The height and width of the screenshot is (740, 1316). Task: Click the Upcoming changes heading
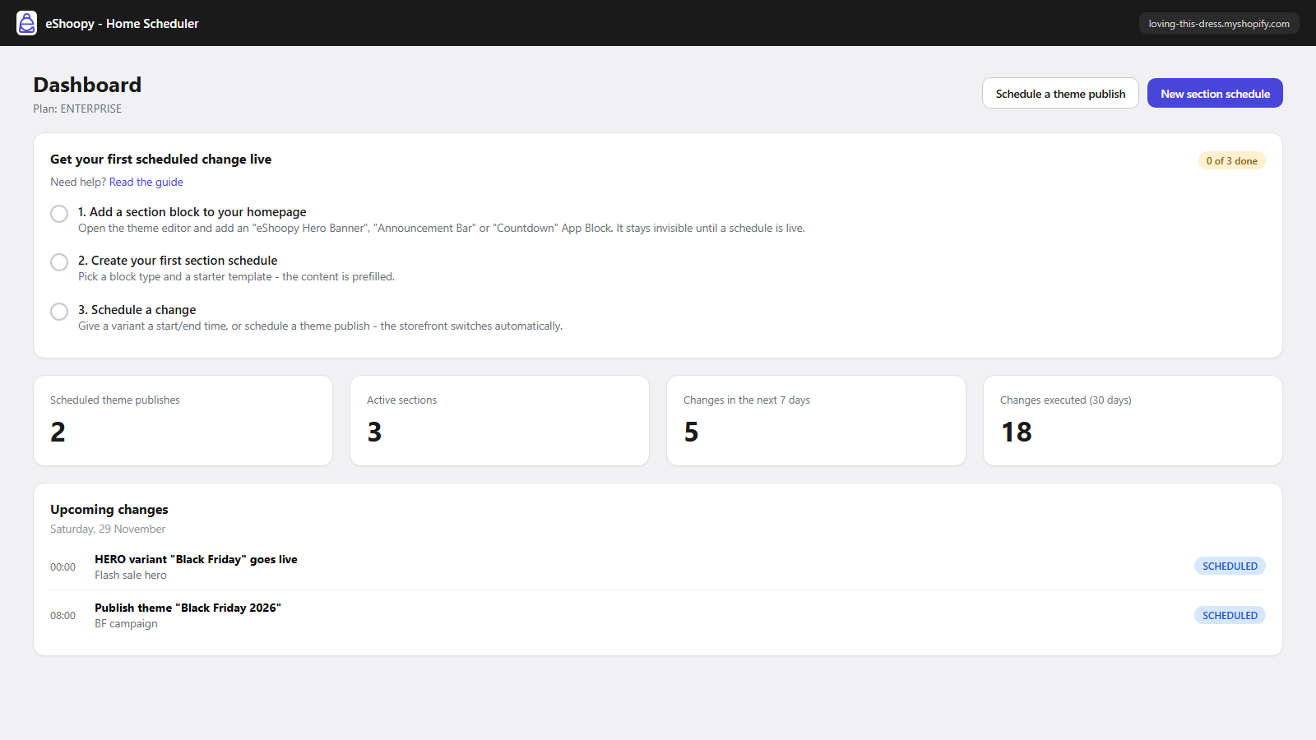(109, 510)
